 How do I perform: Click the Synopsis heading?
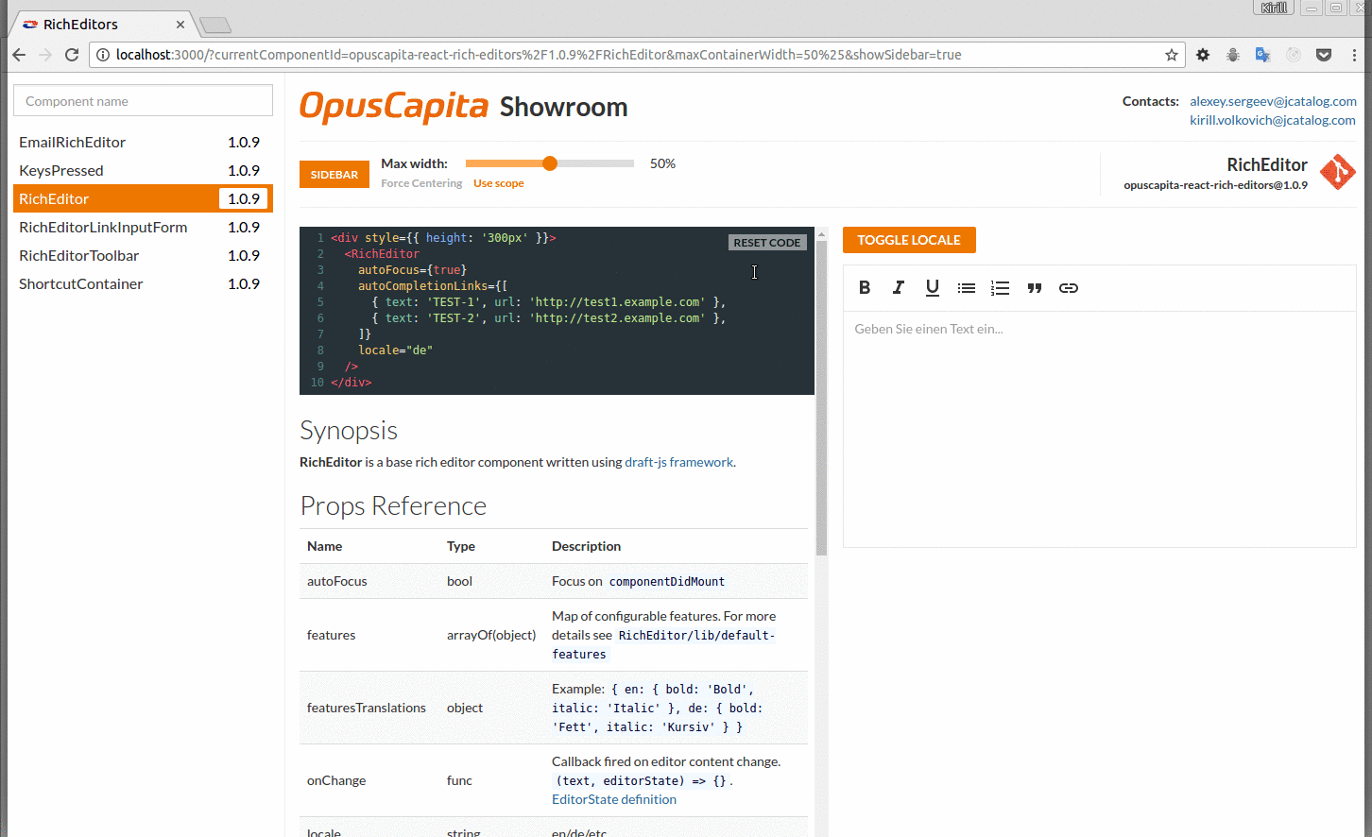click(349, 430)
